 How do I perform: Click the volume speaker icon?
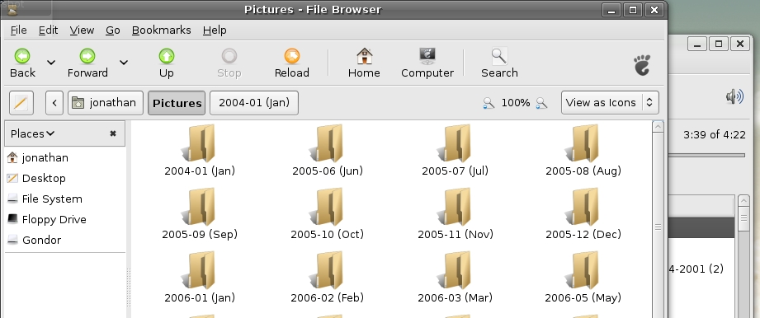coord(734,97)
